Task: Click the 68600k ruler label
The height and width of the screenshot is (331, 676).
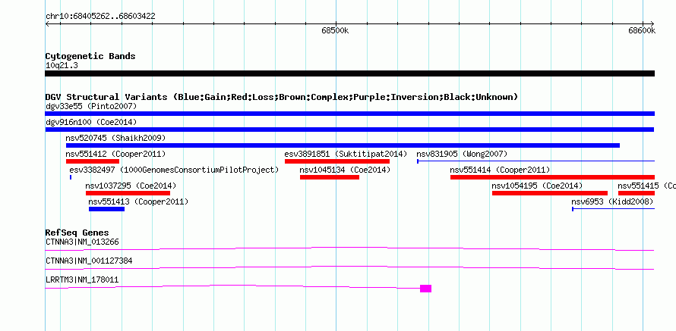Action: 642,30
